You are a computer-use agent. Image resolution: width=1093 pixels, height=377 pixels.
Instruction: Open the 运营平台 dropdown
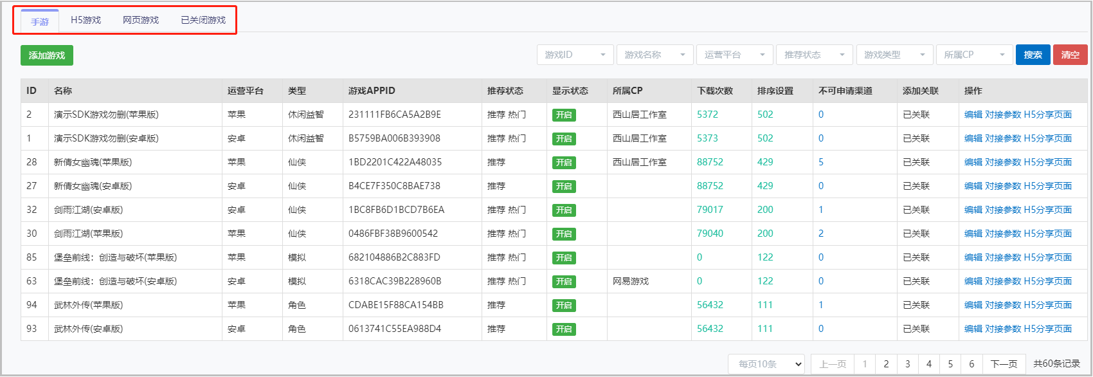pos(735,55)
